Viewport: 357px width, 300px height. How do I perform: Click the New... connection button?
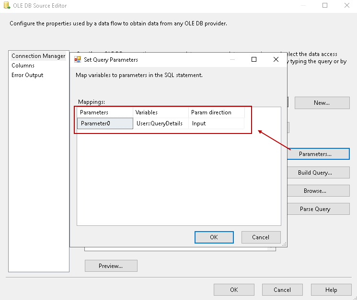pos(322,103)
